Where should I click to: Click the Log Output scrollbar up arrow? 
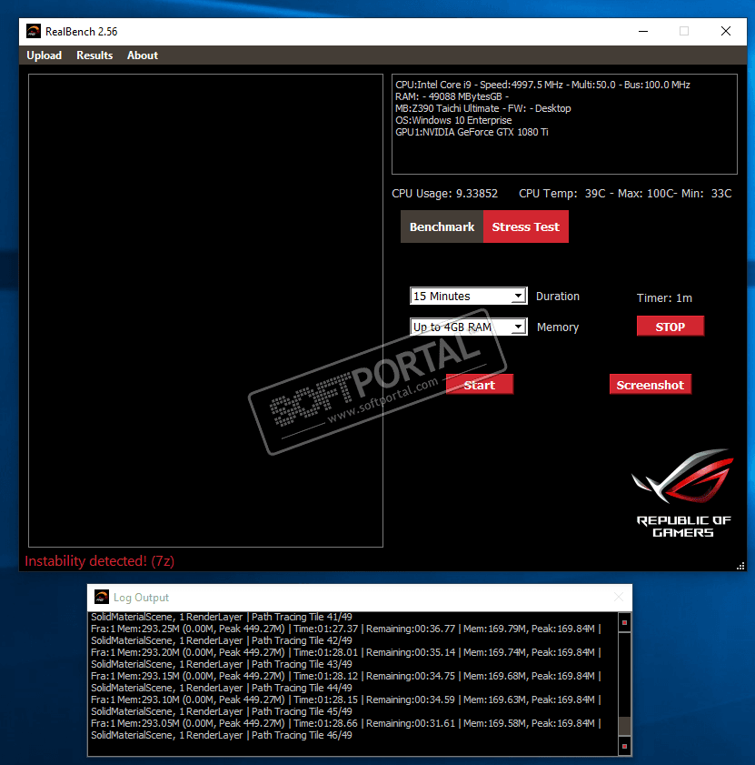pos(624,622)
